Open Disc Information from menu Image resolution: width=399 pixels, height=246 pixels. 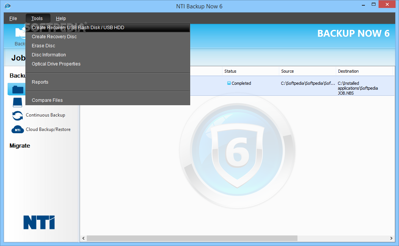click(x=108, y=55)
